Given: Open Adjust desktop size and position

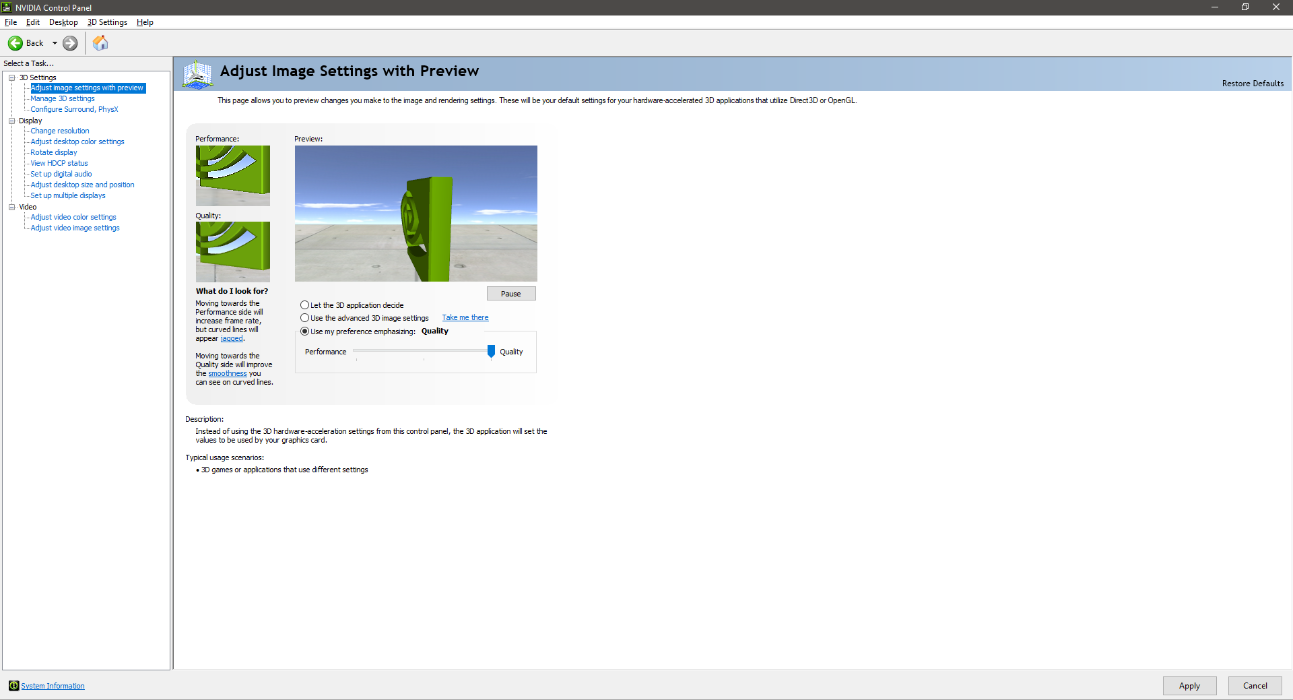Looking at the screenshot, I should (x=82, y=185).
